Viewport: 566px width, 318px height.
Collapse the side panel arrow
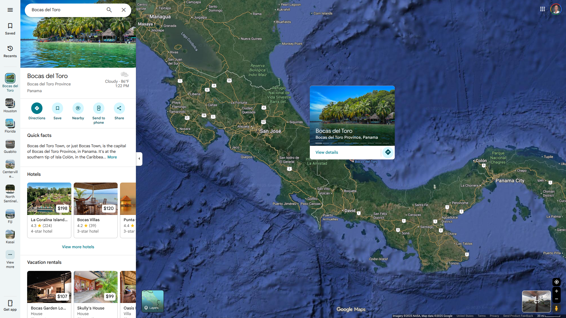coord(139,159)
